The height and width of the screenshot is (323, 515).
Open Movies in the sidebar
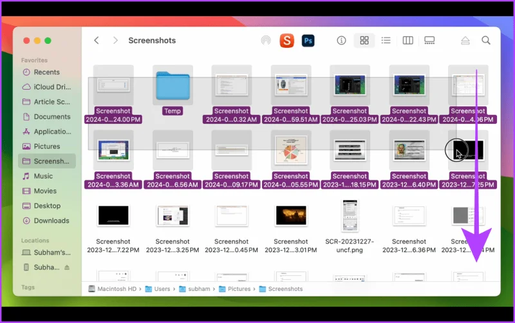[47, 191]
